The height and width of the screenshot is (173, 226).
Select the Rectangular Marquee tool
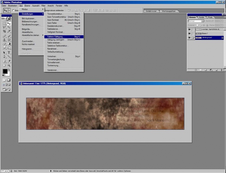(x=4, y=23)
